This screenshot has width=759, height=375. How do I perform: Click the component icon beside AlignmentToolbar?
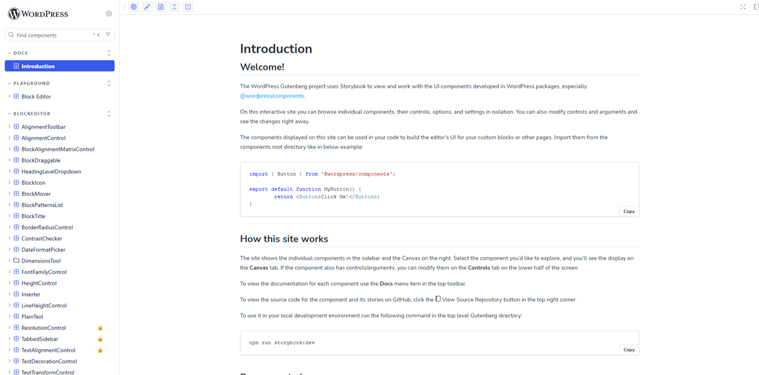coord(16,126)
